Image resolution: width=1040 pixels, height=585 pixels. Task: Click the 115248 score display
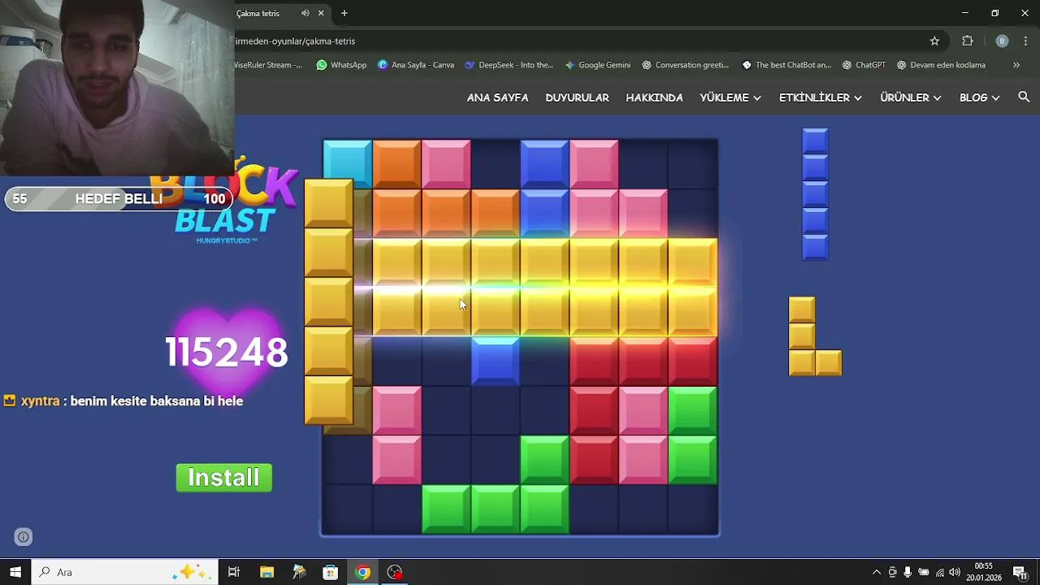click(x=227, y=353)
